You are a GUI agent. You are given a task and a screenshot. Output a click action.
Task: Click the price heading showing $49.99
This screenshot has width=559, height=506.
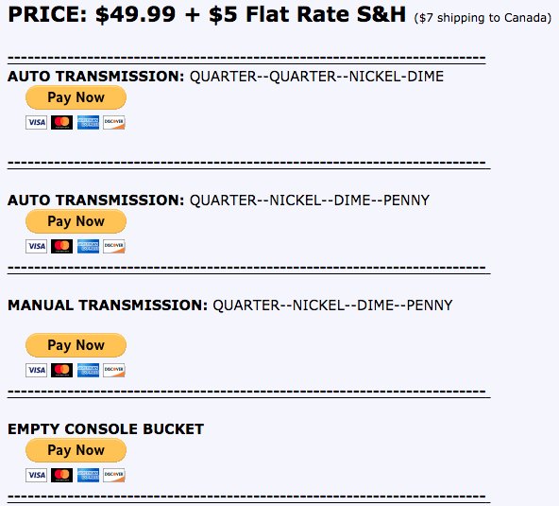click(x=207, y=14)
